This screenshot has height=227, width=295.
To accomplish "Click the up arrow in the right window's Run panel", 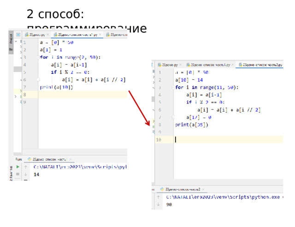I will [158, 197].
